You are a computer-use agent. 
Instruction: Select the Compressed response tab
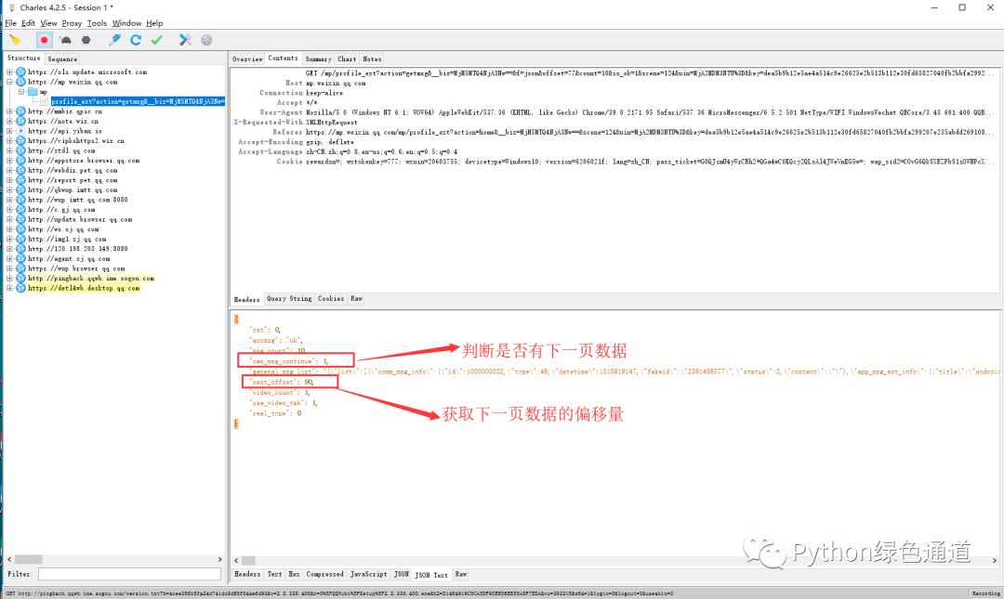point(324,574)
